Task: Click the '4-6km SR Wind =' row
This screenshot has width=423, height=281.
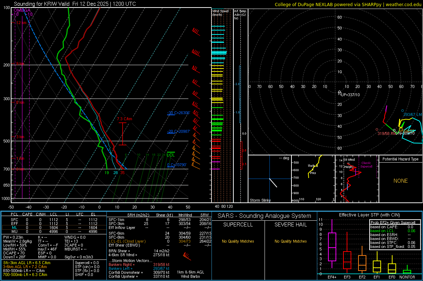Action: (x=139, y=255)
